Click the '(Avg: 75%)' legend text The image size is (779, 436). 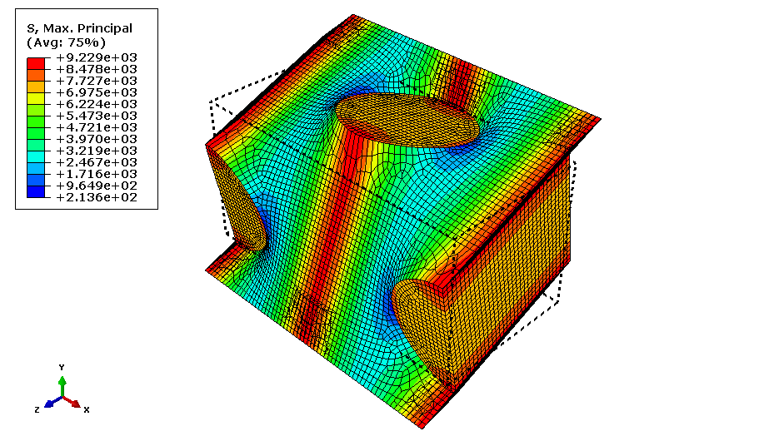[66, 42]
